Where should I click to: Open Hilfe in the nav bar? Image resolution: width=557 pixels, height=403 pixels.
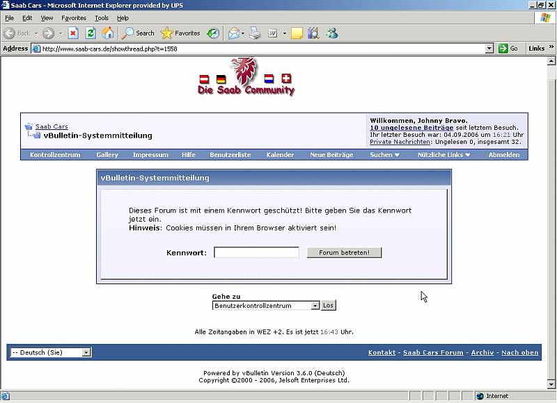(189, 155)
